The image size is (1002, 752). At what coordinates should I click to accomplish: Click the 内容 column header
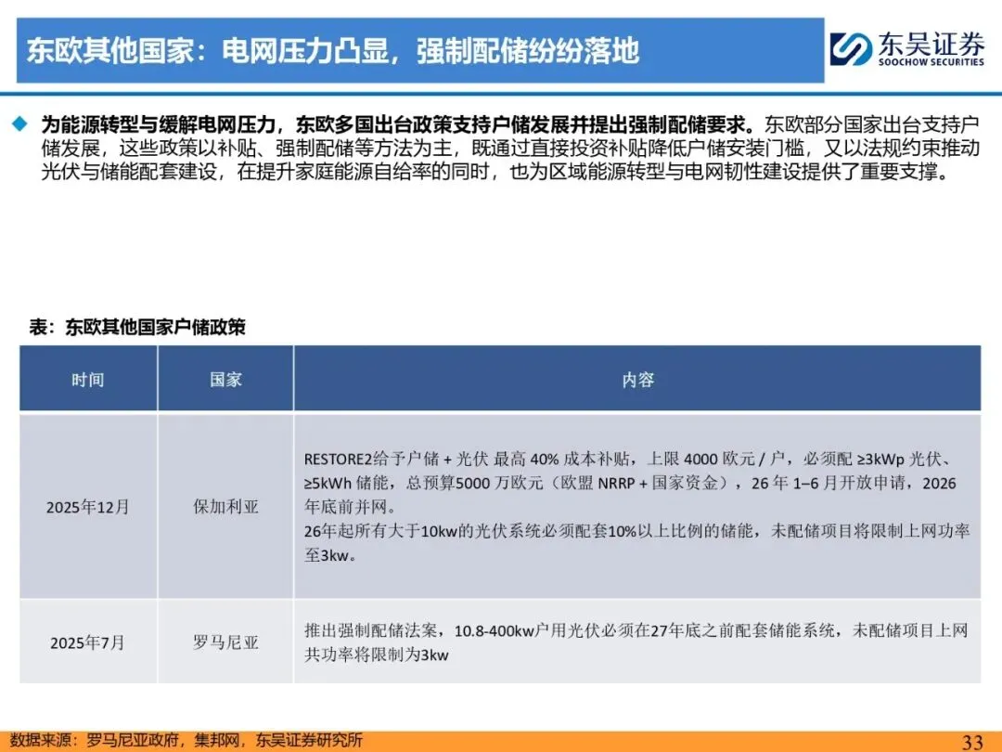[637, 380]
